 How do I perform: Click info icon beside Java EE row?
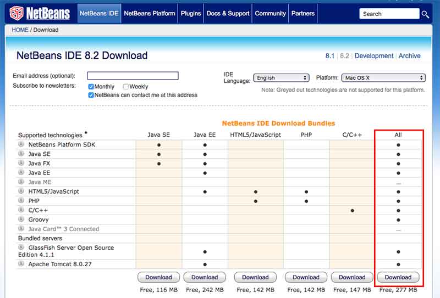pyautogui.click(x=21, y=172)
